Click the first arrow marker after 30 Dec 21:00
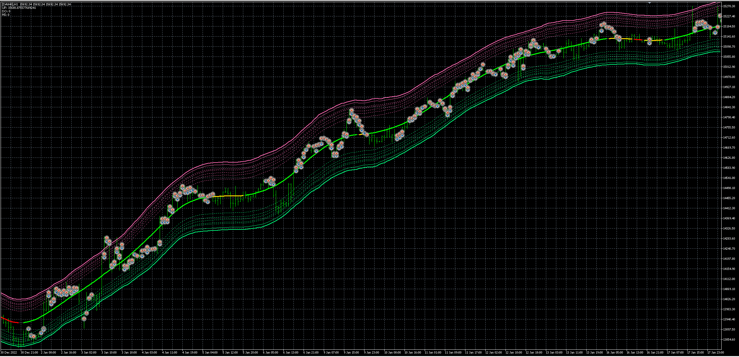This screenshot has width=739, height=357. tap(28, 329)
